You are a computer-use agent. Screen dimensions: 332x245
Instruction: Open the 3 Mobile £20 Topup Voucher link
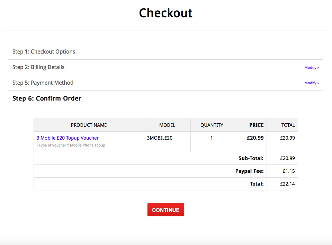[68, 138]
